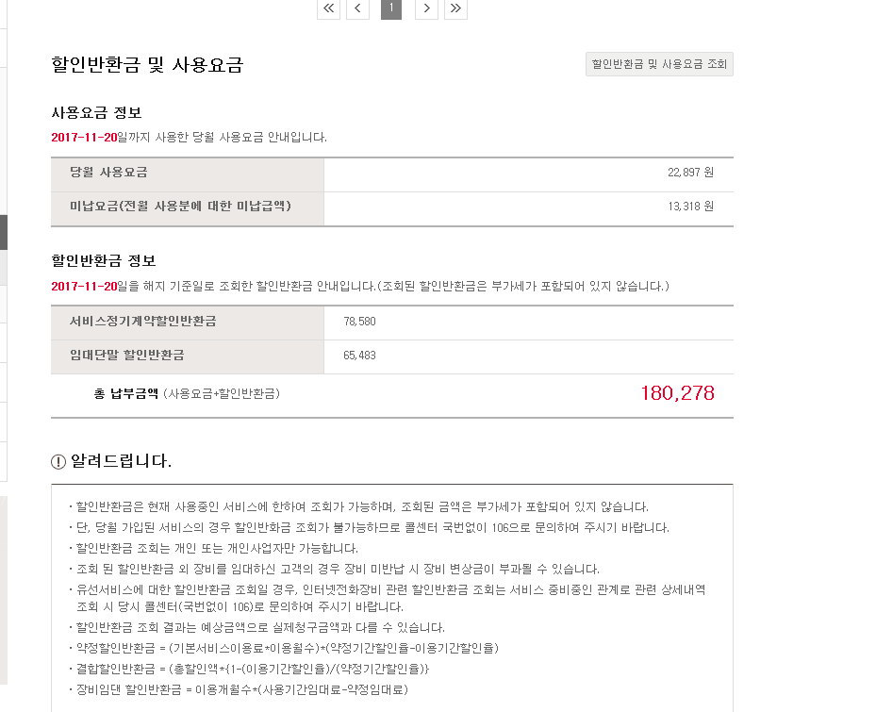Click the 65,483 refund amount
The height and width of the screenshot is (712, 876).
point(360,356)
